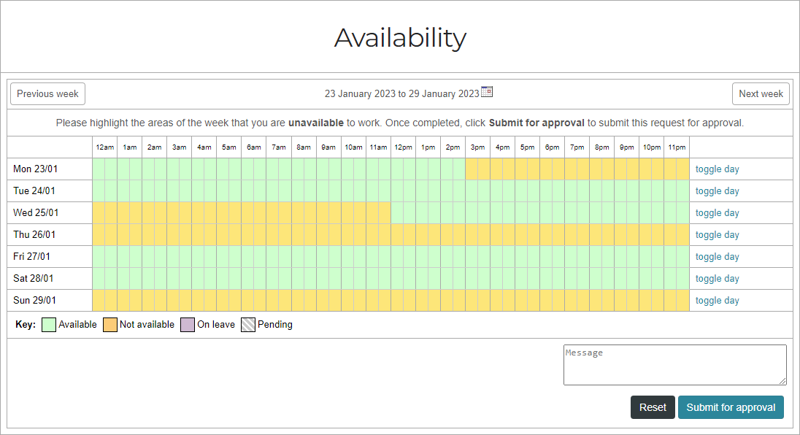The width and height of the screenshot is (800, 435).
Task: Click the Next week button
Action: 761,93
